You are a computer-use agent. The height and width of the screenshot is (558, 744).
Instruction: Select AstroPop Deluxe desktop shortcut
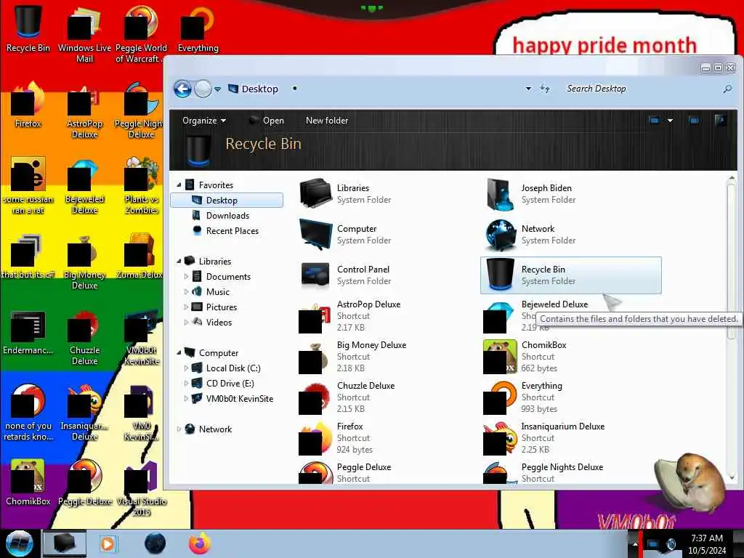(x=84, y=110)
